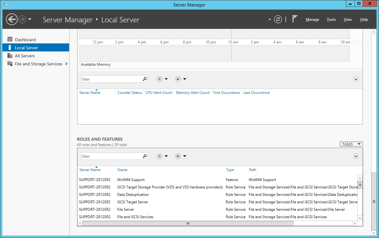Image resolution: width=379 pixels, height=238 pixels.
Task: Click the back navigation arrow
Action: 12,20
